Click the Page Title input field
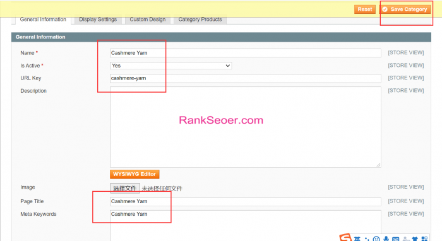Screen dimensions: 442x241 click(245, 201)
